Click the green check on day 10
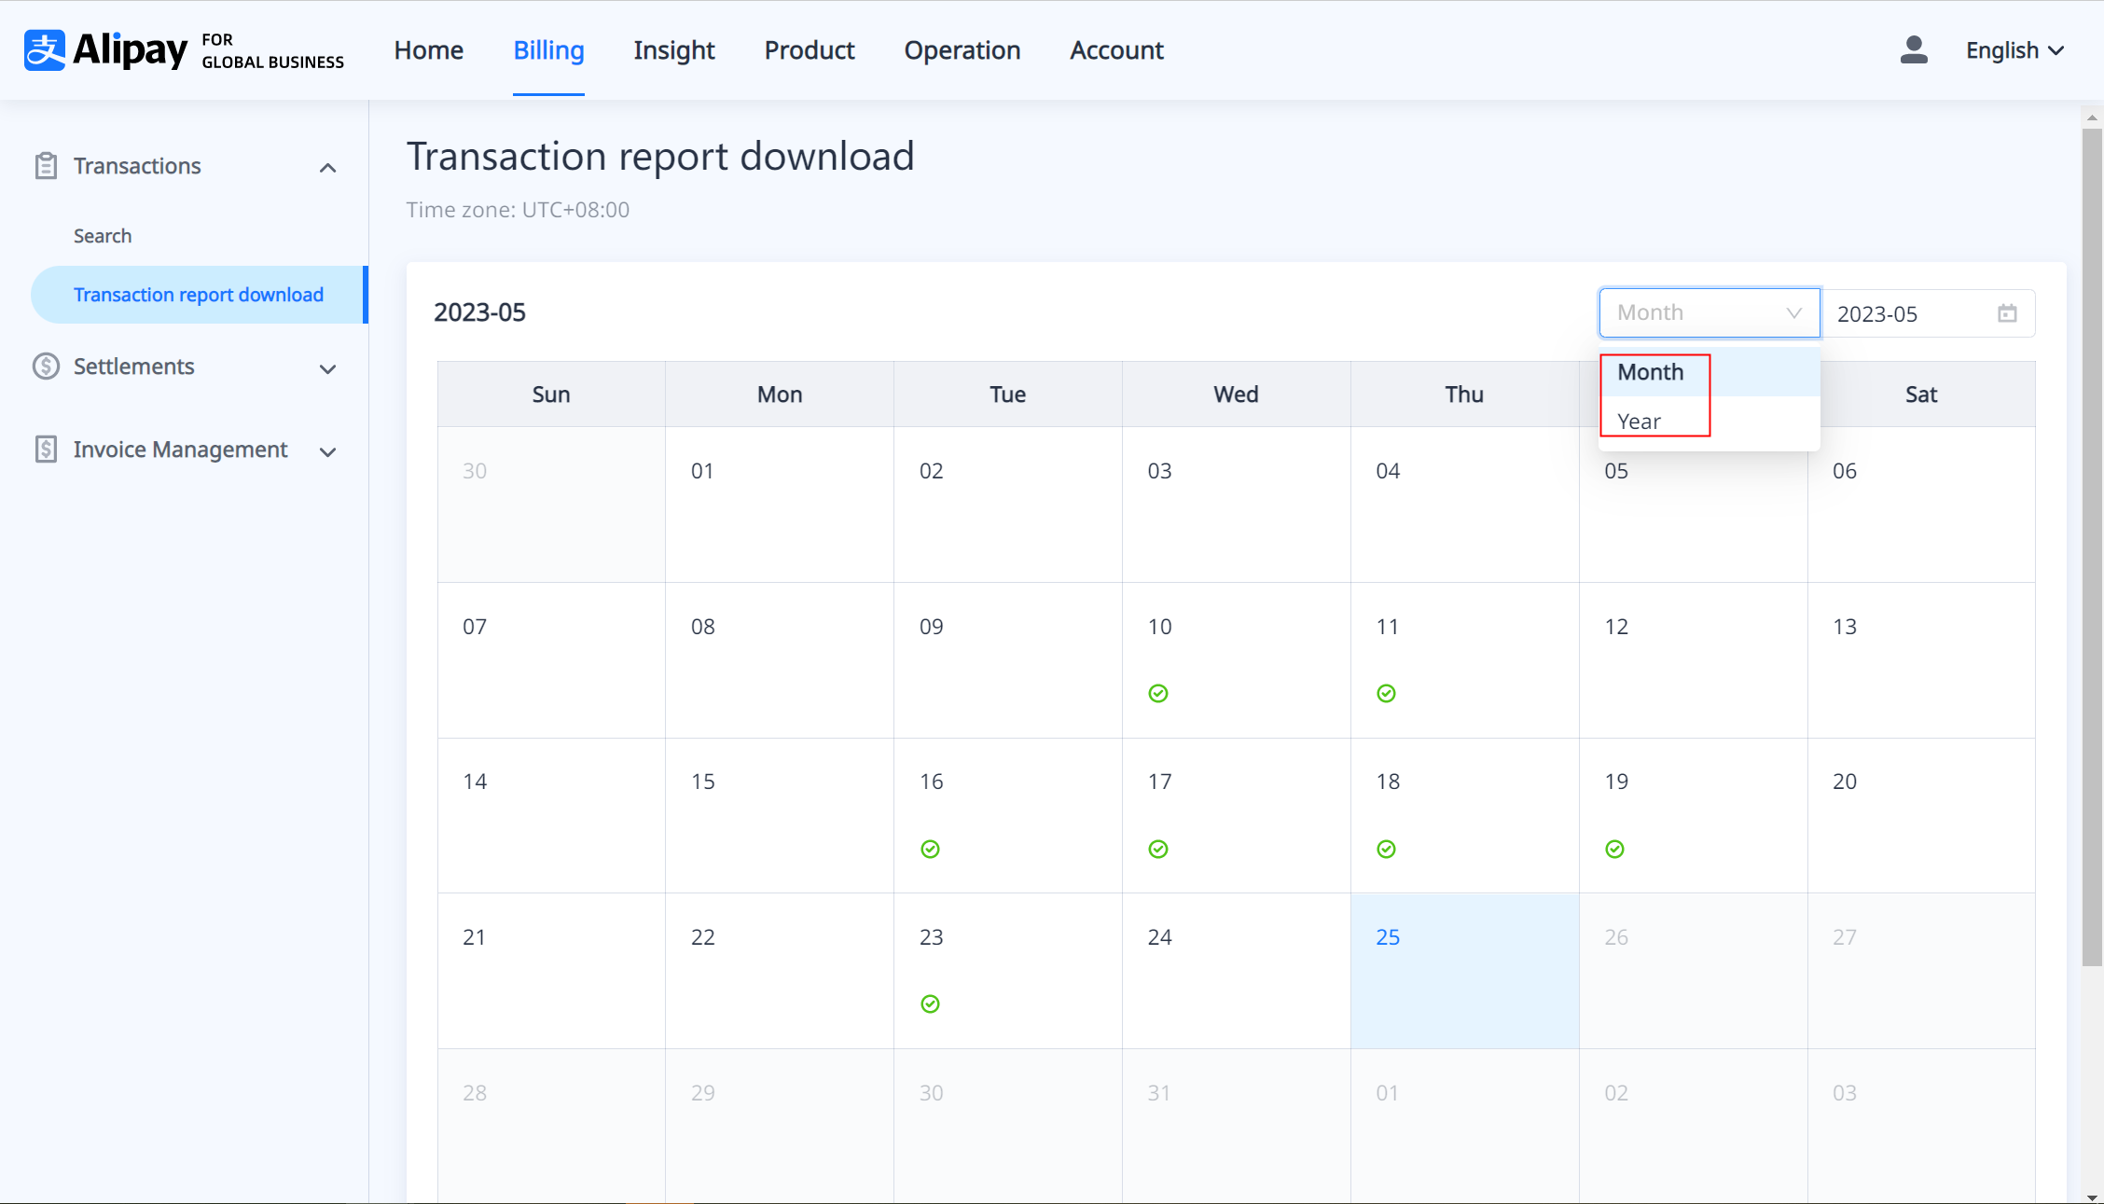This screenshot has height=1204, width=2104. coord(1158,693)
